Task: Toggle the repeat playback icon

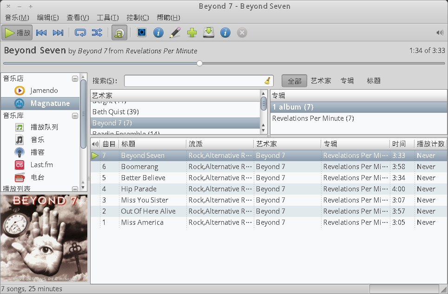Action: point(80,33)
